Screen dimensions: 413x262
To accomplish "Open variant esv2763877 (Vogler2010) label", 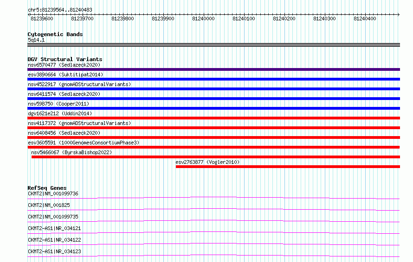I will pos(207,162).
